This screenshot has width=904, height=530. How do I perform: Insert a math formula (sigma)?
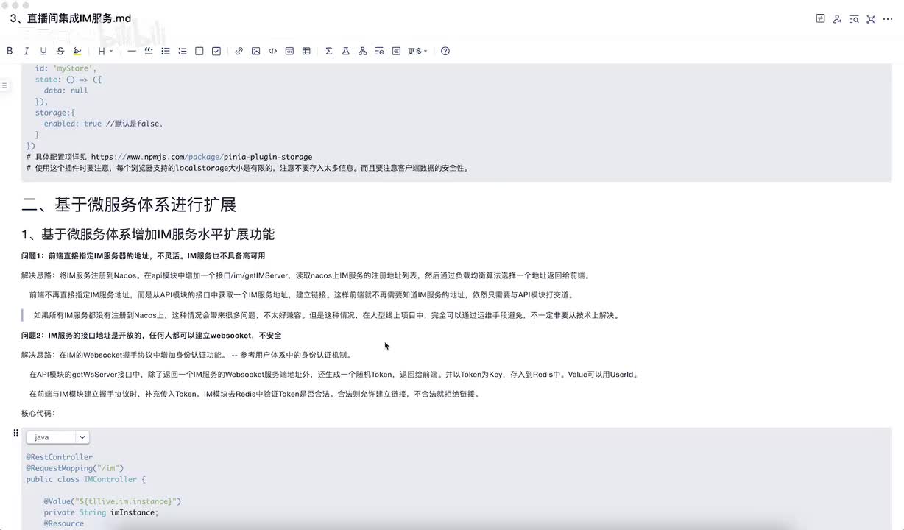click(x=328, y=51)
